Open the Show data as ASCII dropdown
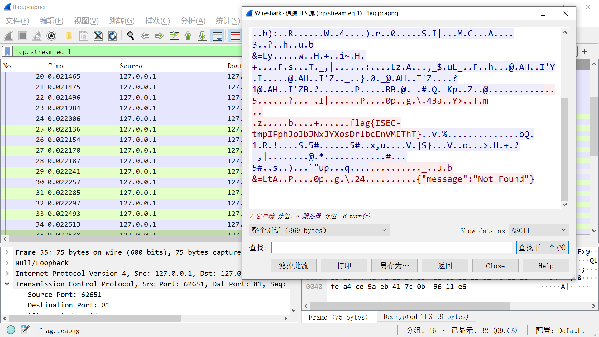This screenshot has width=599, height=337. (539, 230)
